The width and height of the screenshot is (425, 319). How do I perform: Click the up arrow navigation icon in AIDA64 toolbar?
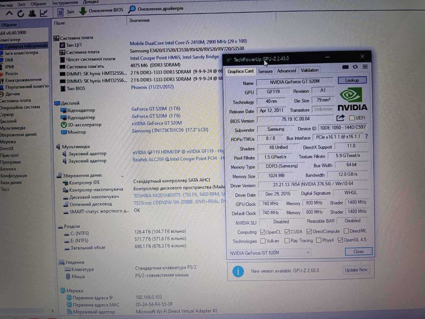coord(9,13)
